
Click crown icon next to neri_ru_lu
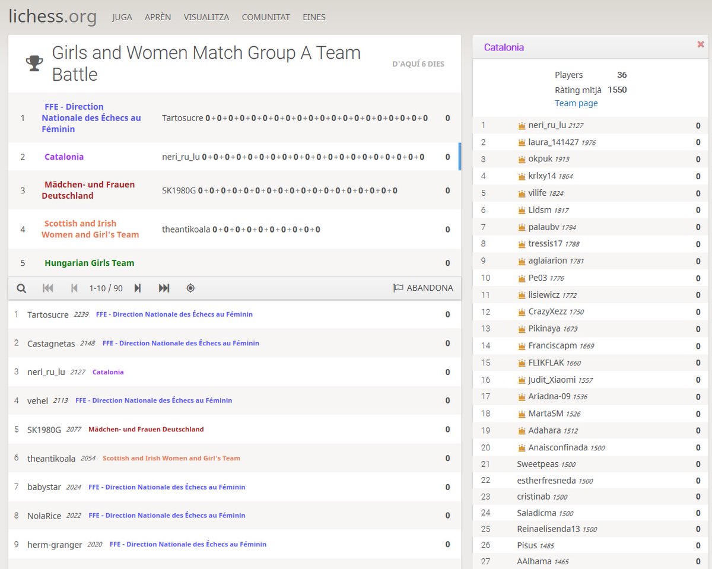522,126
